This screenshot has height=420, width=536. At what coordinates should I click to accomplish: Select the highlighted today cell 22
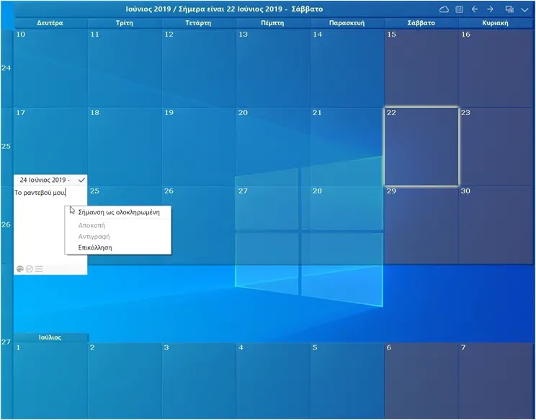coord(421,147)
